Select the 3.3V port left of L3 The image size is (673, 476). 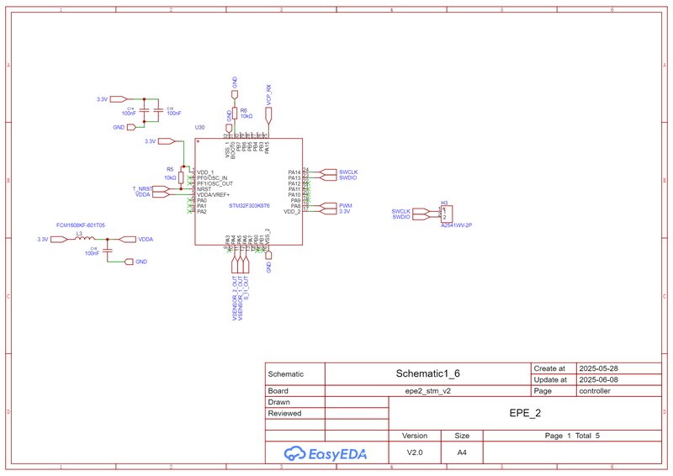pos(59,239)
